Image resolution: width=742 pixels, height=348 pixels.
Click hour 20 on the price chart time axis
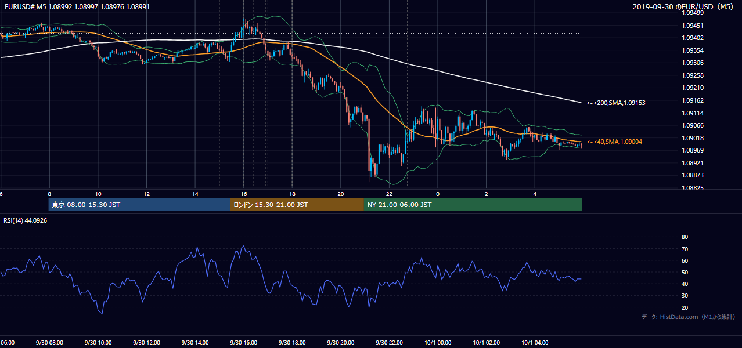point(340,194)
